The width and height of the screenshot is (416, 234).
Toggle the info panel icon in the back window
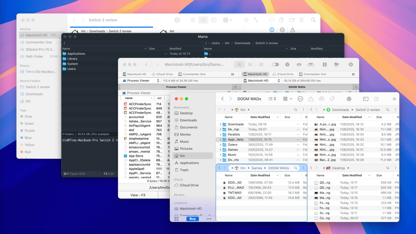tap(272, 30)
